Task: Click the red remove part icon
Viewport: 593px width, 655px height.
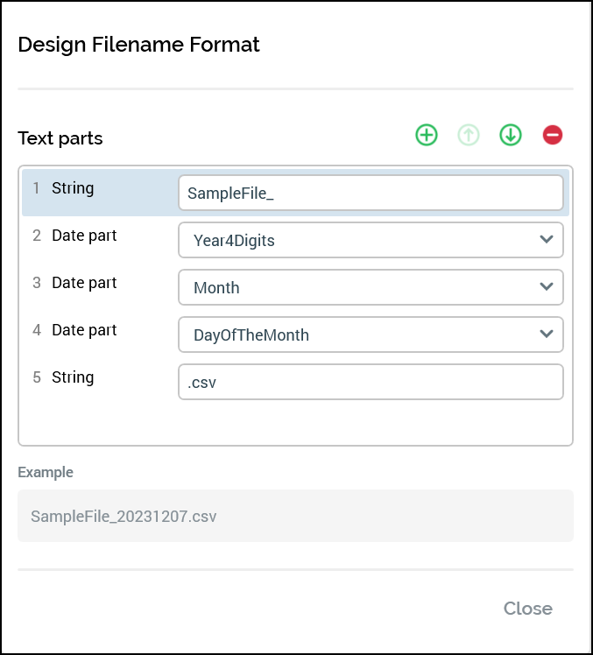Action: [553, 135]
